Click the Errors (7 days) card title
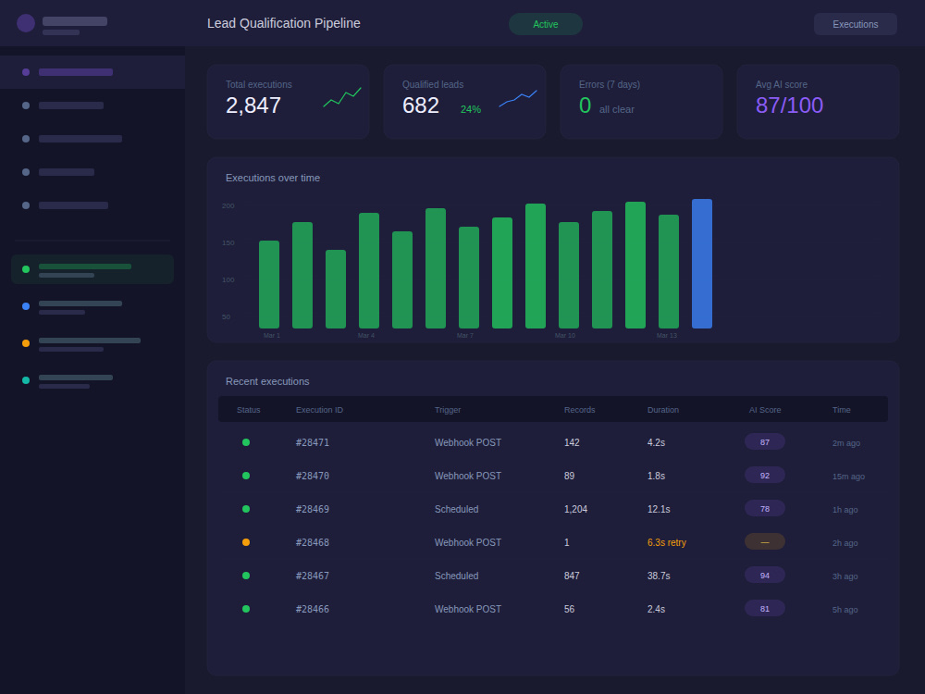 (x=610, y=84)
